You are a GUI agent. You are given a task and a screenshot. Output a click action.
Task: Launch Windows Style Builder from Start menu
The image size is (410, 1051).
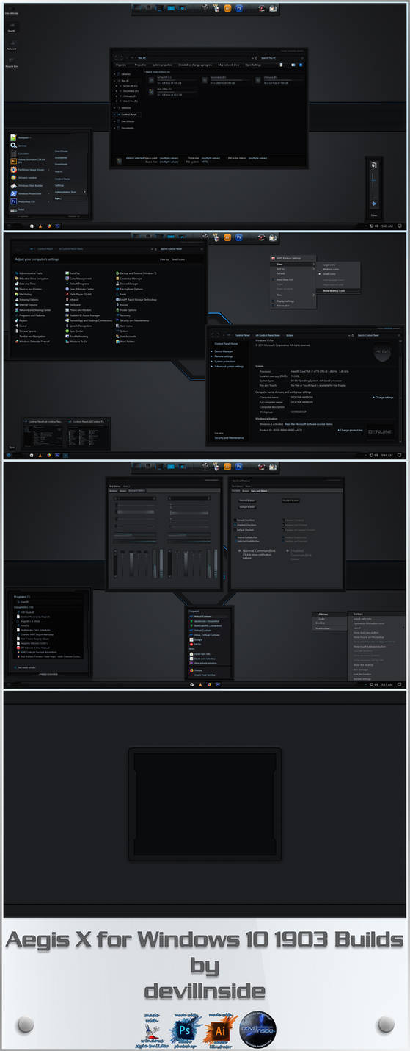click(27, 185)
